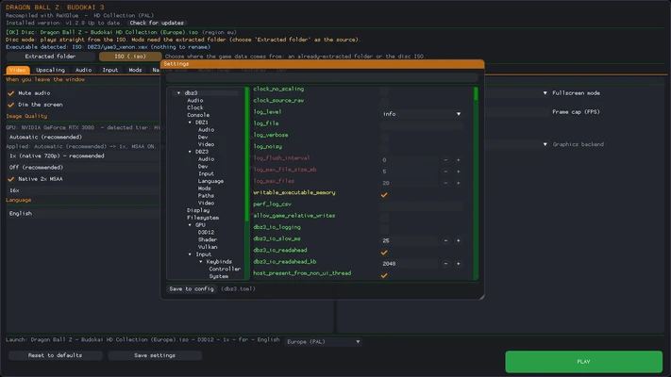Select Paths in settings tree
Viewport: 671px width, 377px height.
pyautogui.click(x=206, y=196)
